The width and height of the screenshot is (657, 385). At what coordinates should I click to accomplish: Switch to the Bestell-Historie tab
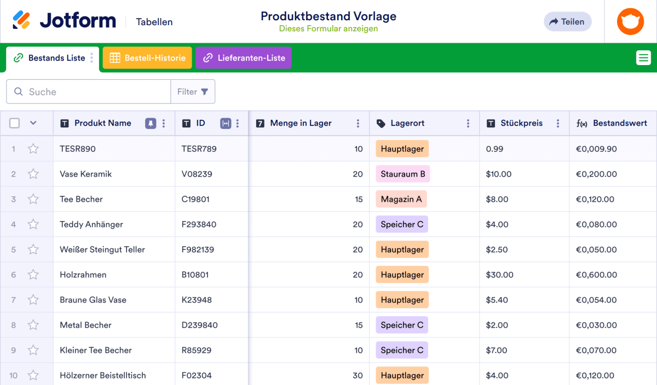click(147, 58)
